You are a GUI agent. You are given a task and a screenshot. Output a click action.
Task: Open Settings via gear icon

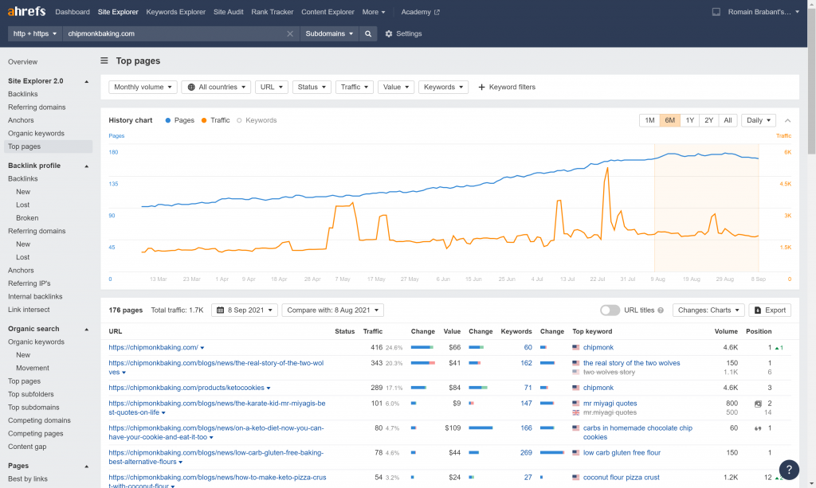point(389,33)
